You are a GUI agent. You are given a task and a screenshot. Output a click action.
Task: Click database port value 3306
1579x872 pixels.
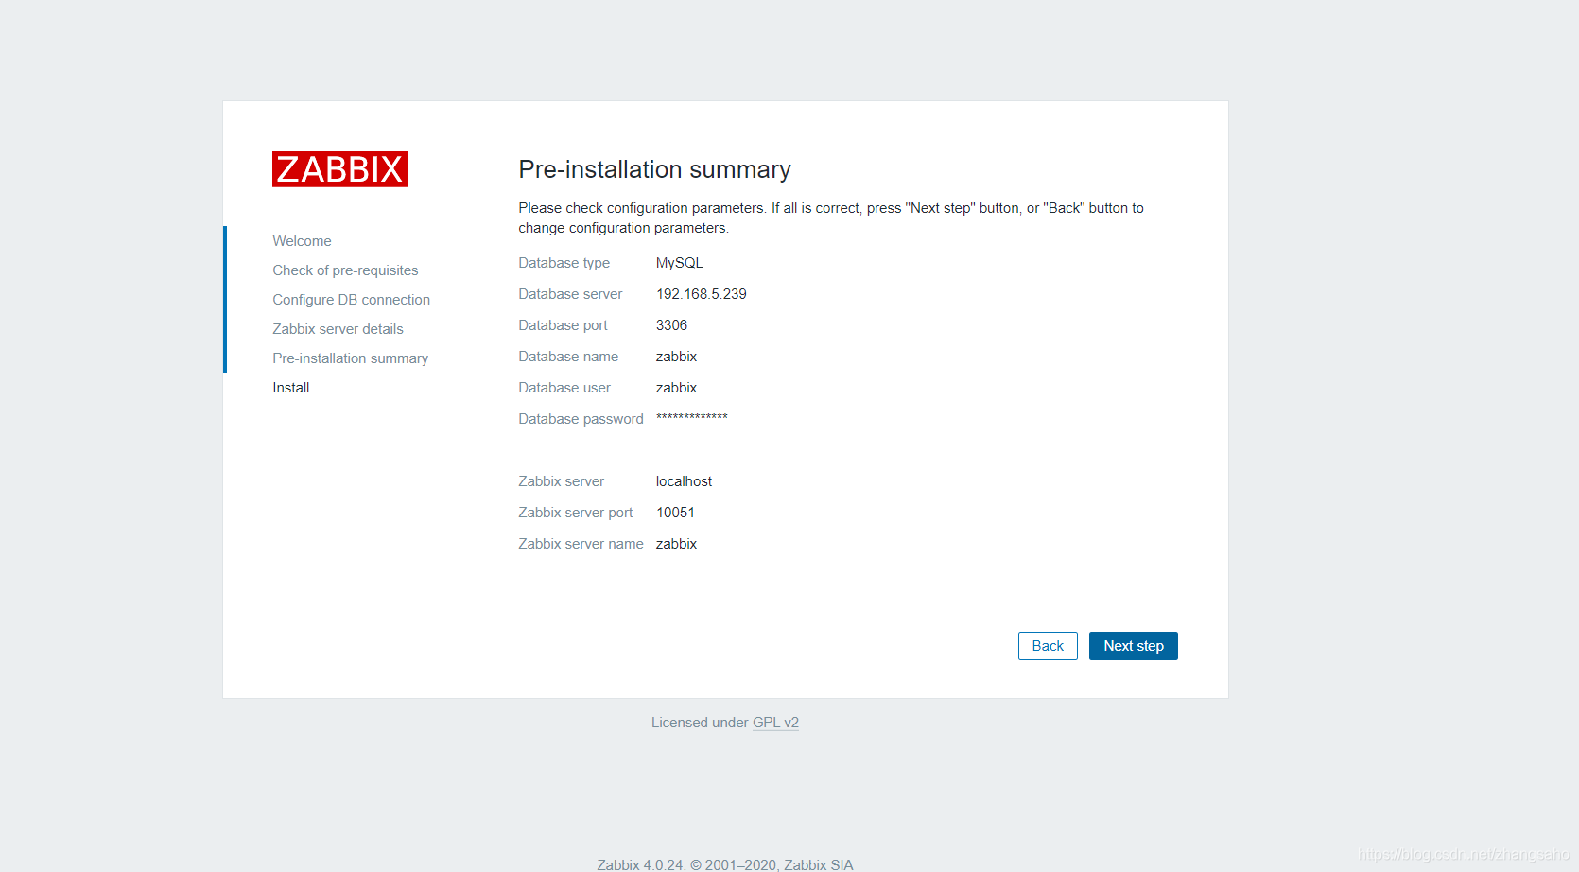pos(671,325)
